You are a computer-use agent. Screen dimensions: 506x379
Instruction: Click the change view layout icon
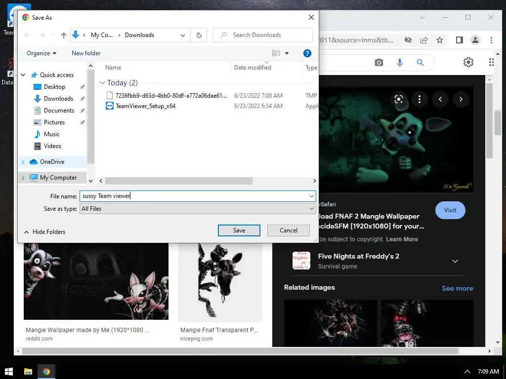[276, 53]
